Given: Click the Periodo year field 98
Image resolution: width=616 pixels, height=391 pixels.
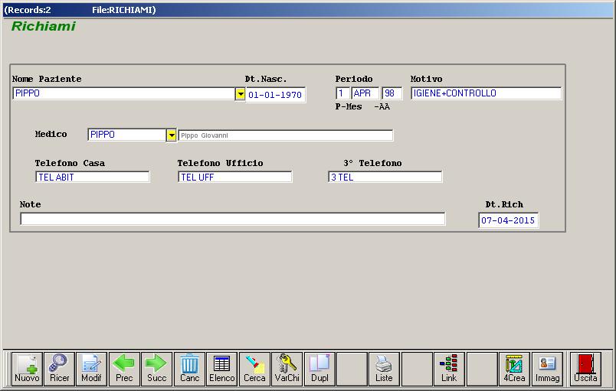Looking at the screenshot, I should [x=392, y=93].
